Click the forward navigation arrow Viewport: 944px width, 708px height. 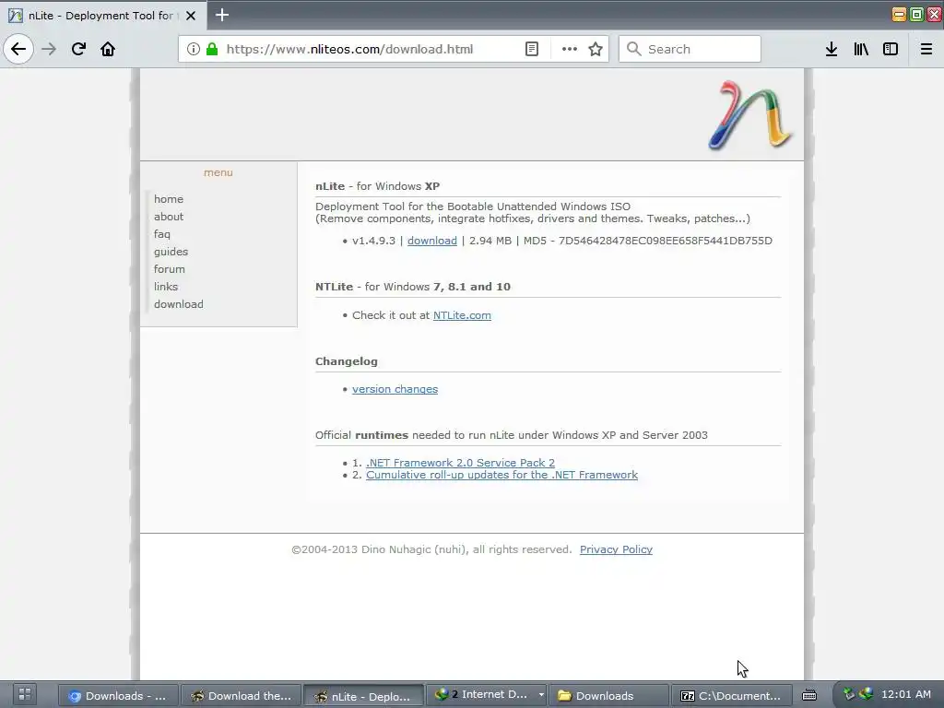[49, 49]
